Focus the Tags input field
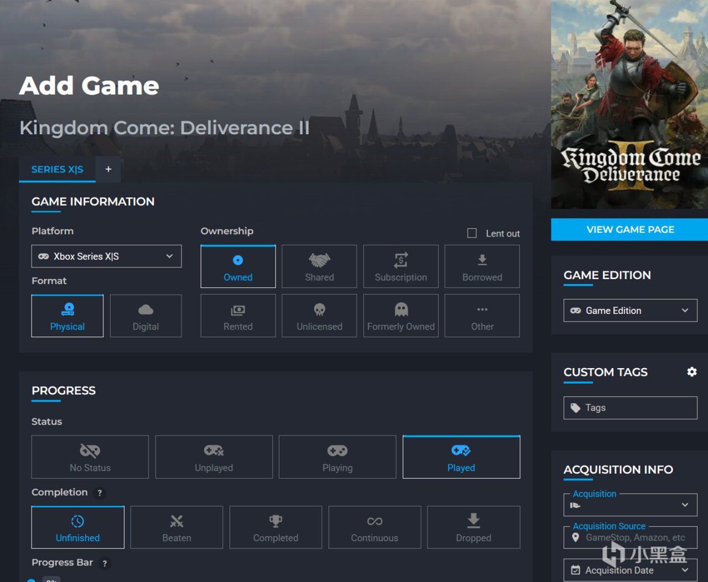 click(631, 408)
